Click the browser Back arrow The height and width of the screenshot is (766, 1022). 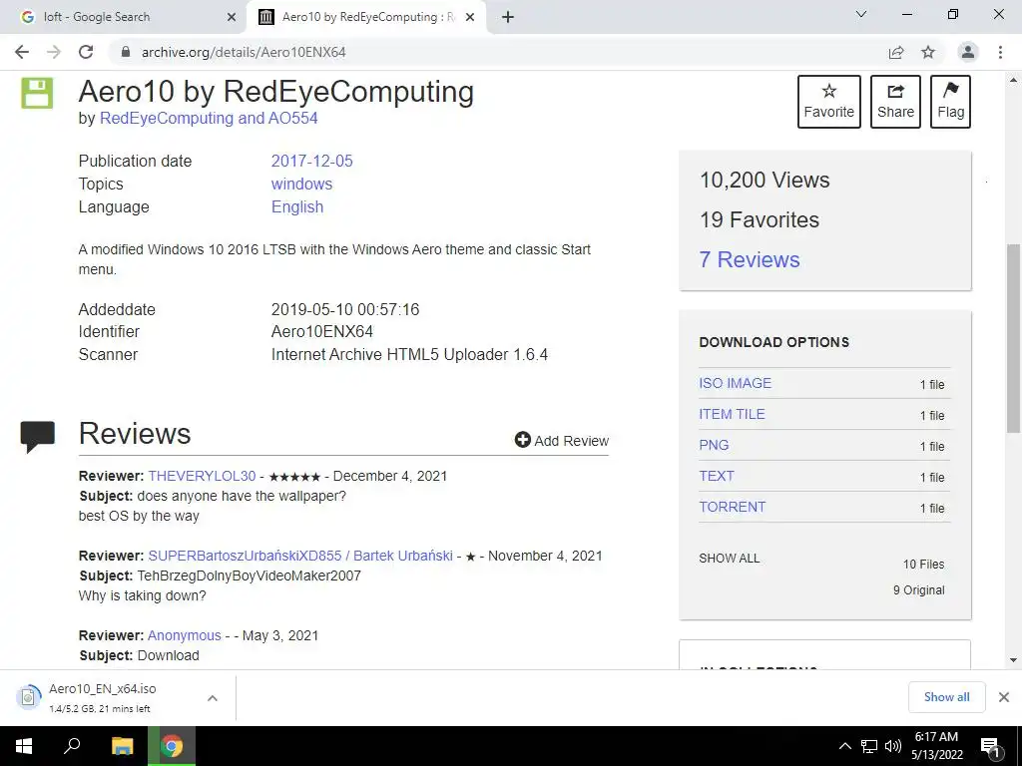(x=22, y=52)
